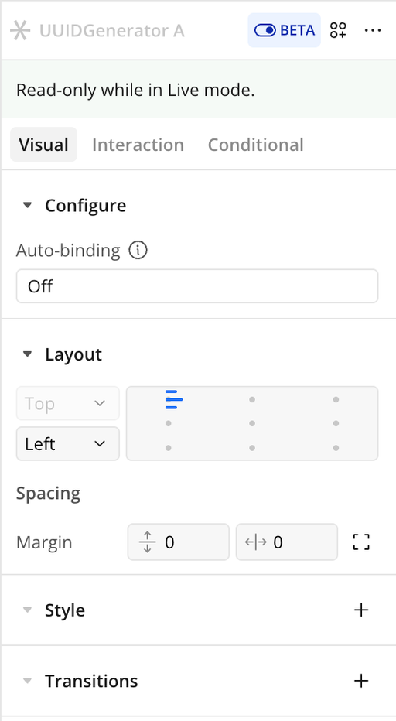Add a Style with the plus icon

point(361,610)
